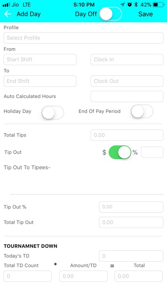Tap the battery icon in status bar
This screenshot has height=297, width=167.
tap(158, 4)
